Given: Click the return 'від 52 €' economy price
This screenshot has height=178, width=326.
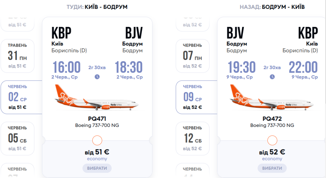Looking at the screenshot, I should [272, 152].
